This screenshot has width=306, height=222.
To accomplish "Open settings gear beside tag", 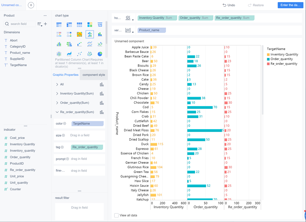I will click(x=62, y=147).
